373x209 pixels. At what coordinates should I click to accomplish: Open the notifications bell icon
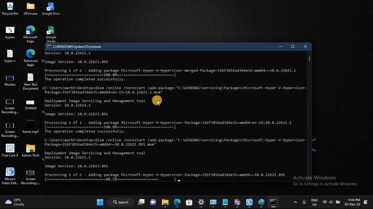[x=365, y=202]
